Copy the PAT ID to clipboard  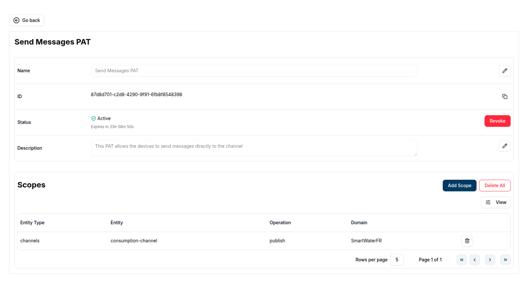point(505,97)
